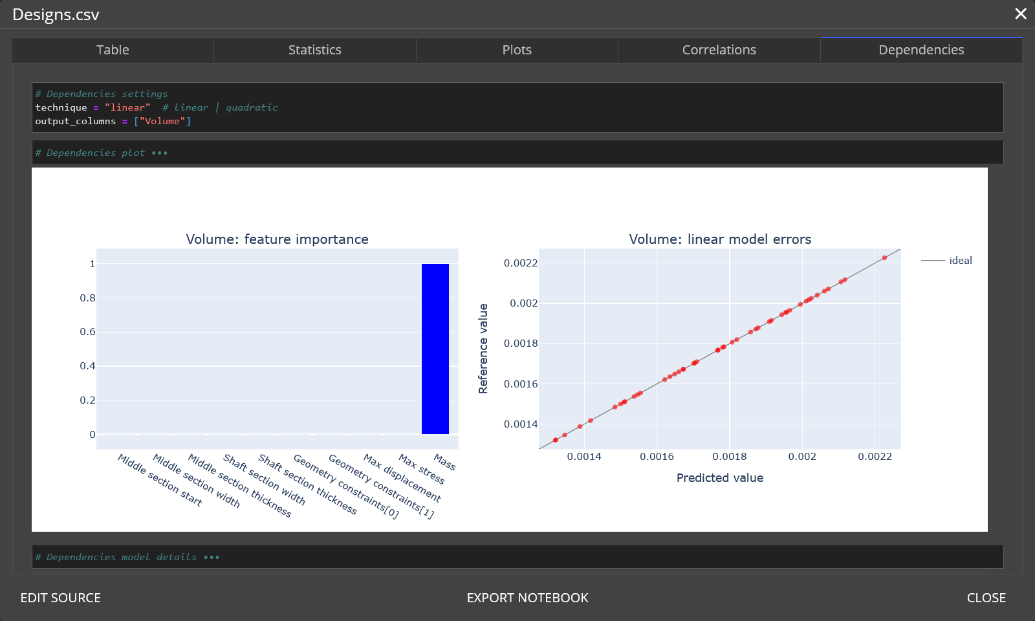Click the EDIT SOURCE button
This screenshot has width=1035, height=621.
point(61,598)
